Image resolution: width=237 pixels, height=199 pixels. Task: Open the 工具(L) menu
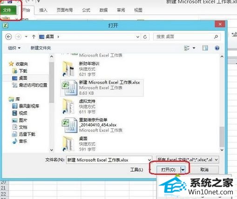tap(136, 170)
